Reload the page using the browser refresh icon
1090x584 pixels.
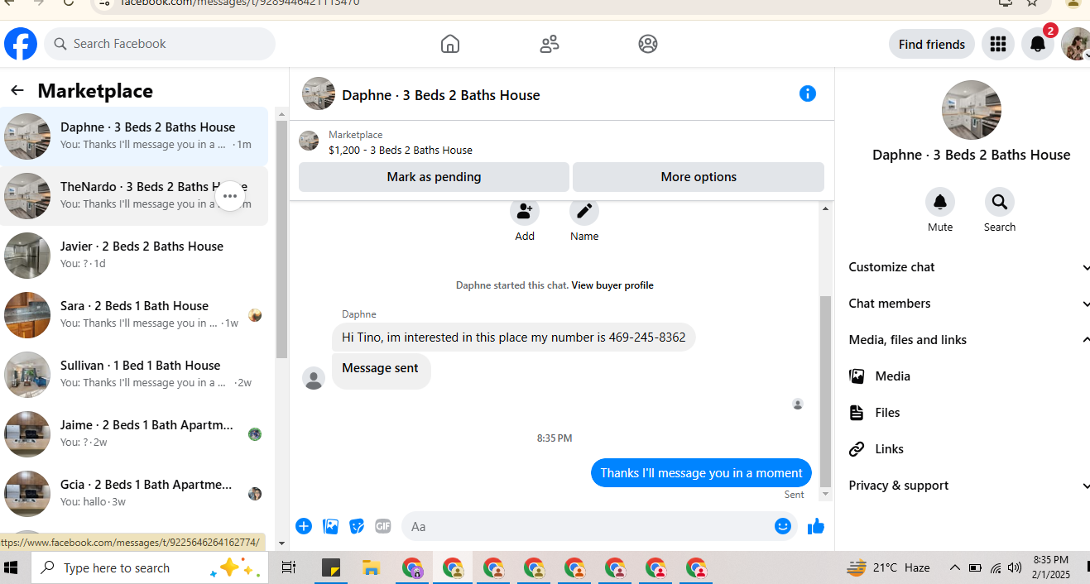(69, 2)
